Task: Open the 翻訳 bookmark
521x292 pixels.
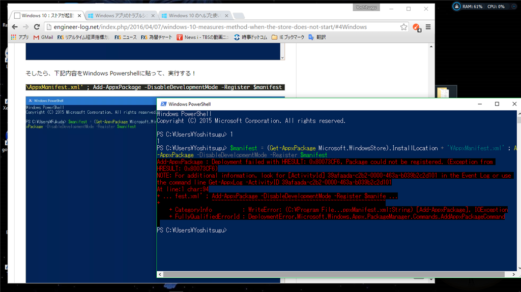Action: click(x=317, y=37)
